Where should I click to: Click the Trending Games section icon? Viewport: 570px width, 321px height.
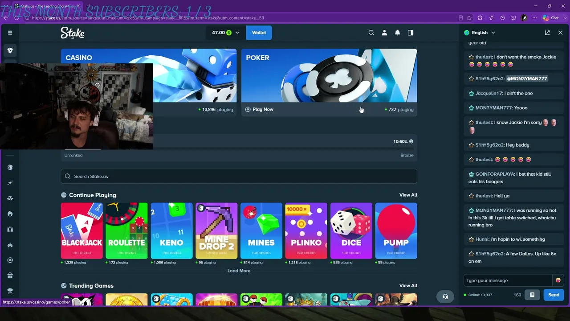(x=64, y=286)
